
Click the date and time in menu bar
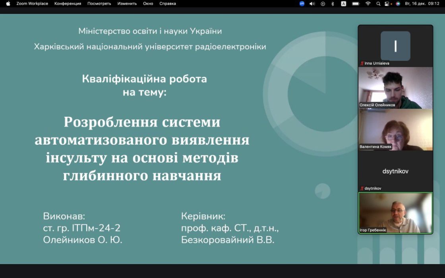click(x=422, y=4)
